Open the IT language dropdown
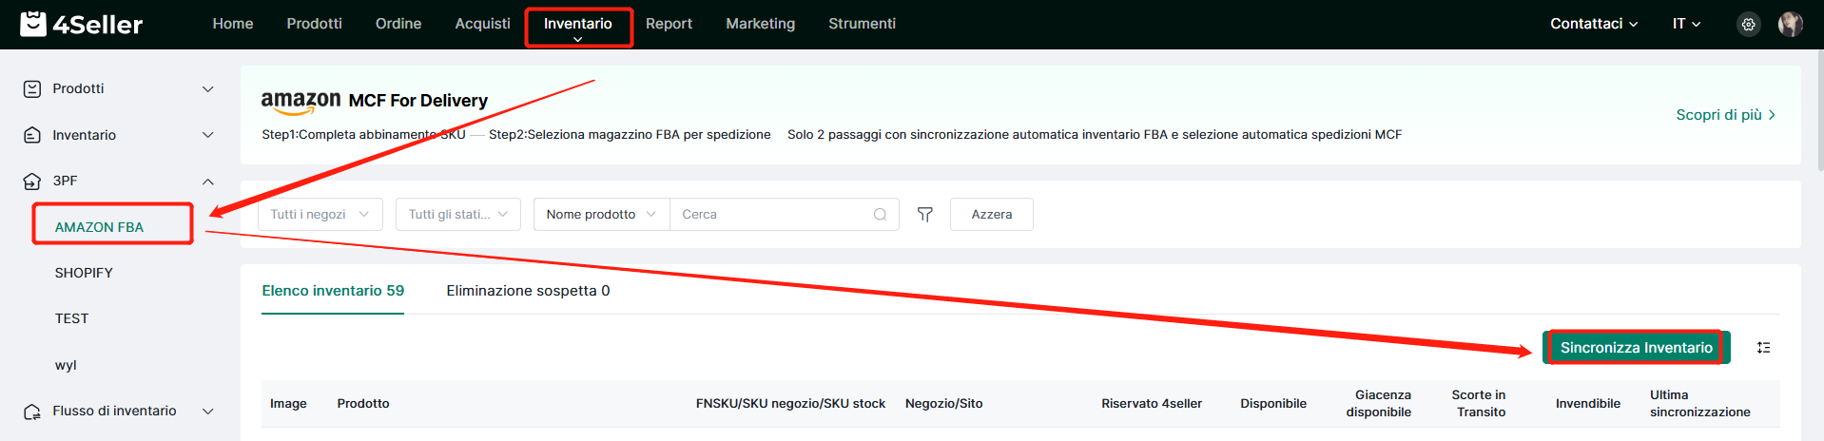This screenshot has height=441, width=1824. 1686,24
